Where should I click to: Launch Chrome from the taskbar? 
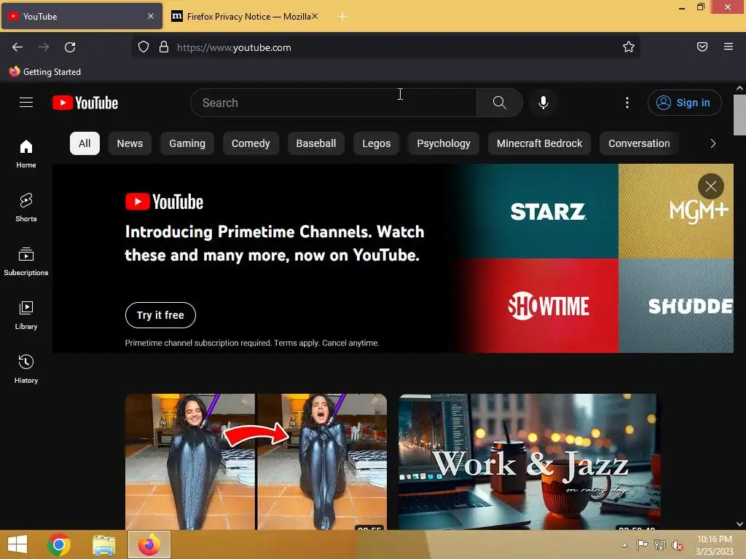(59, 544)
